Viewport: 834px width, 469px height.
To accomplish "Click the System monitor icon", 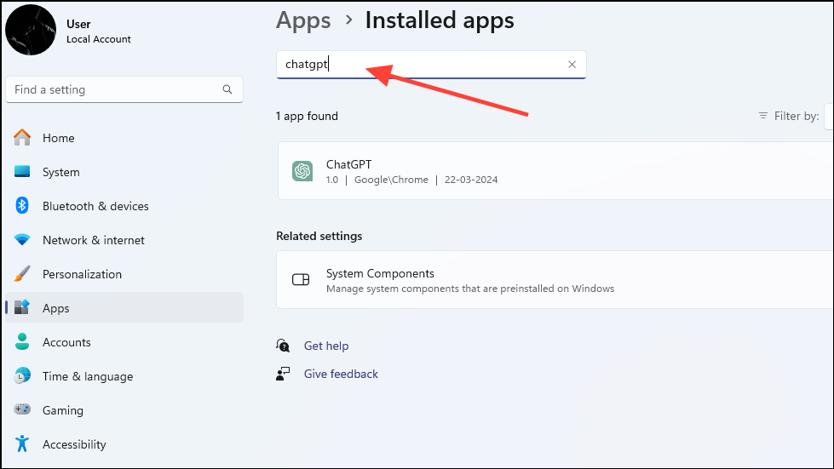I will point(22,172).
